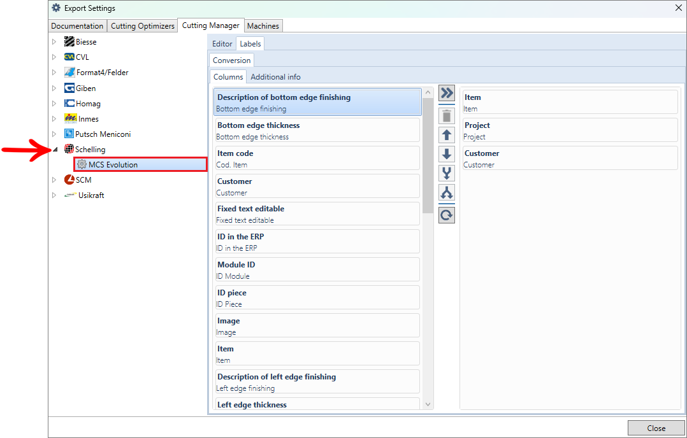
Task: Click the Inmes logo icon
Action: point(70,118)
